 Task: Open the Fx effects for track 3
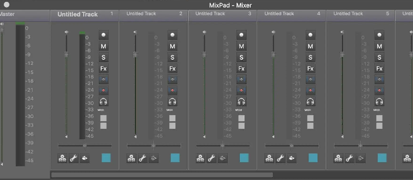click(x=241, y=69)
